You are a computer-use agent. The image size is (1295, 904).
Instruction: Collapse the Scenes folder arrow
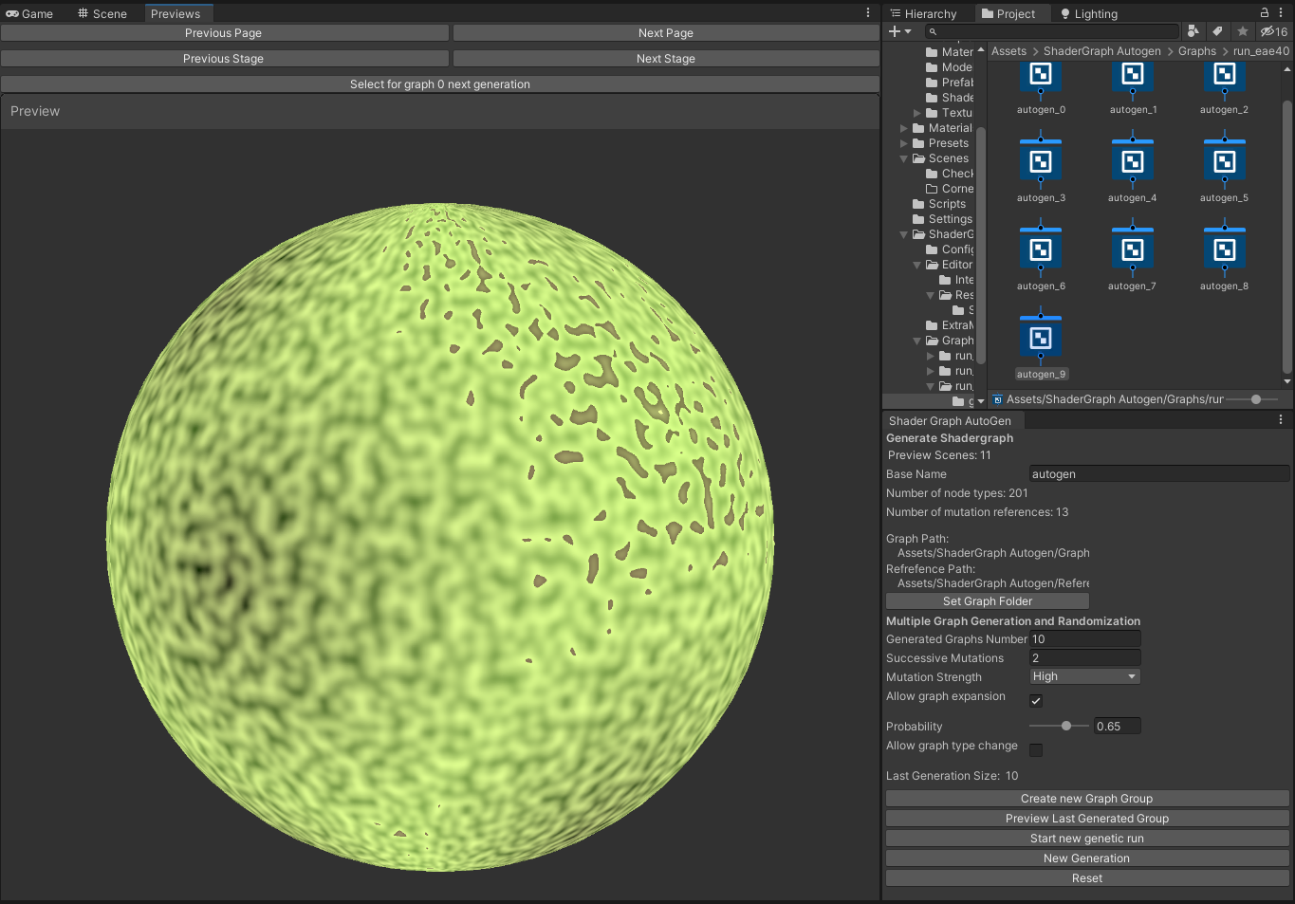903,158
